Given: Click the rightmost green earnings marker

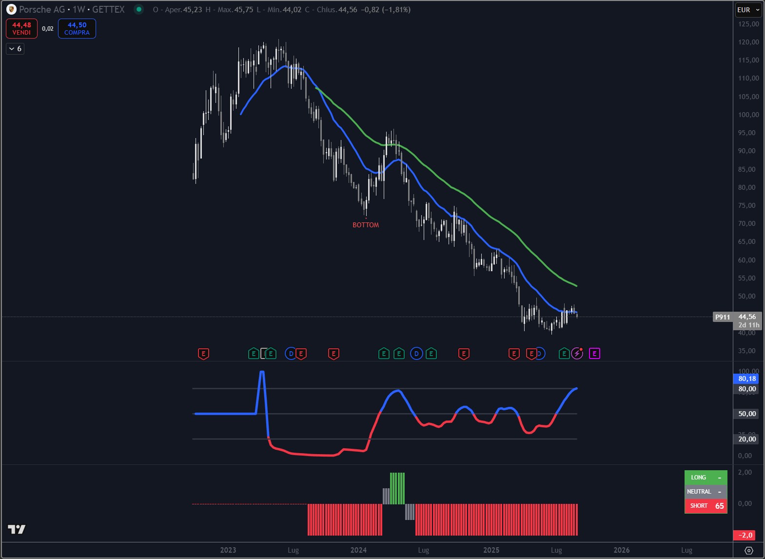Looking at the screenshot, I should [564, 354].
